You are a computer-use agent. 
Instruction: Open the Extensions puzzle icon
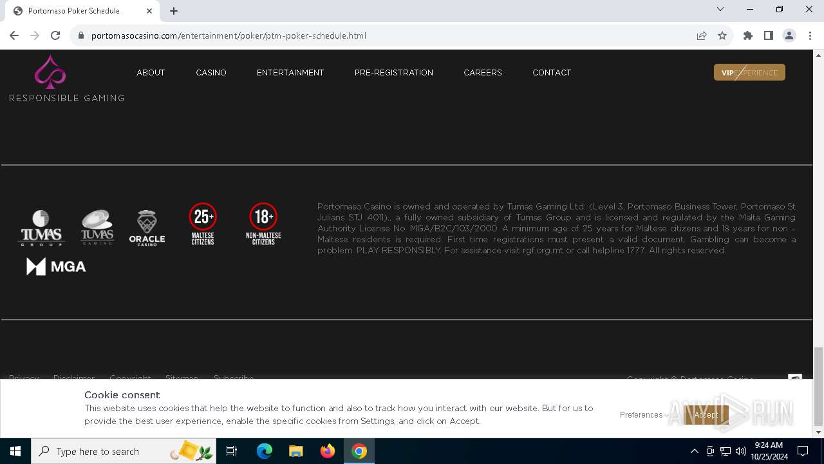coord(748,35)
